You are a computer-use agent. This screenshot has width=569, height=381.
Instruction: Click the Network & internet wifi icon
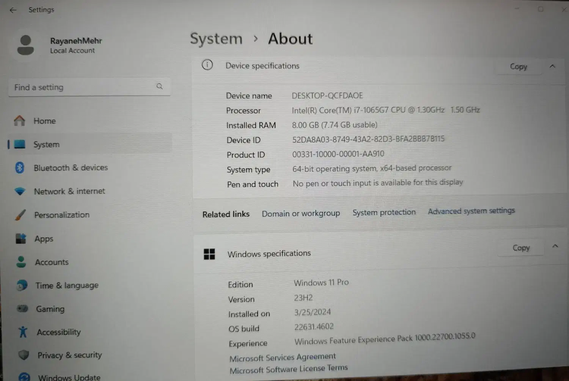point(20,191)
